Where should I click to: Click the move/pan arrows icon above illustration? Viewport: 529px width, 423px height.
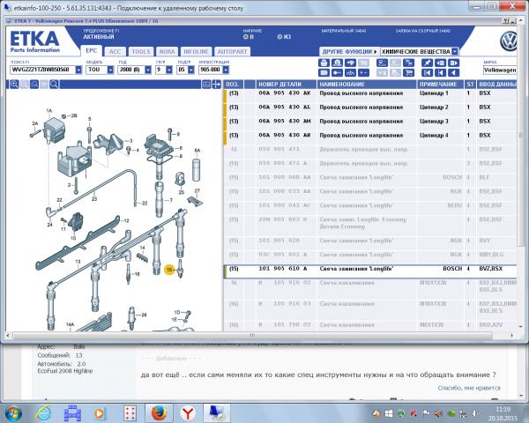point(216,85)
